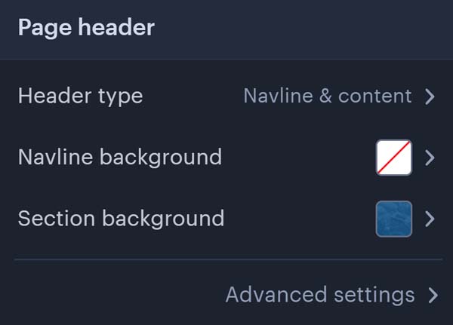
Task: Expand Section background settings
Action: (x=226, y=219)
